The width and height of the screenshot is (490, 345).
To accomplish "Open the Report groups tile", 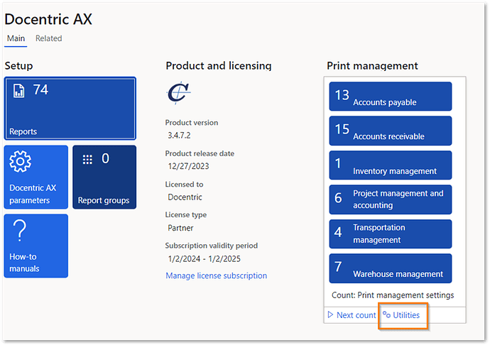I will pyautogui.click(x=104, y=177).
